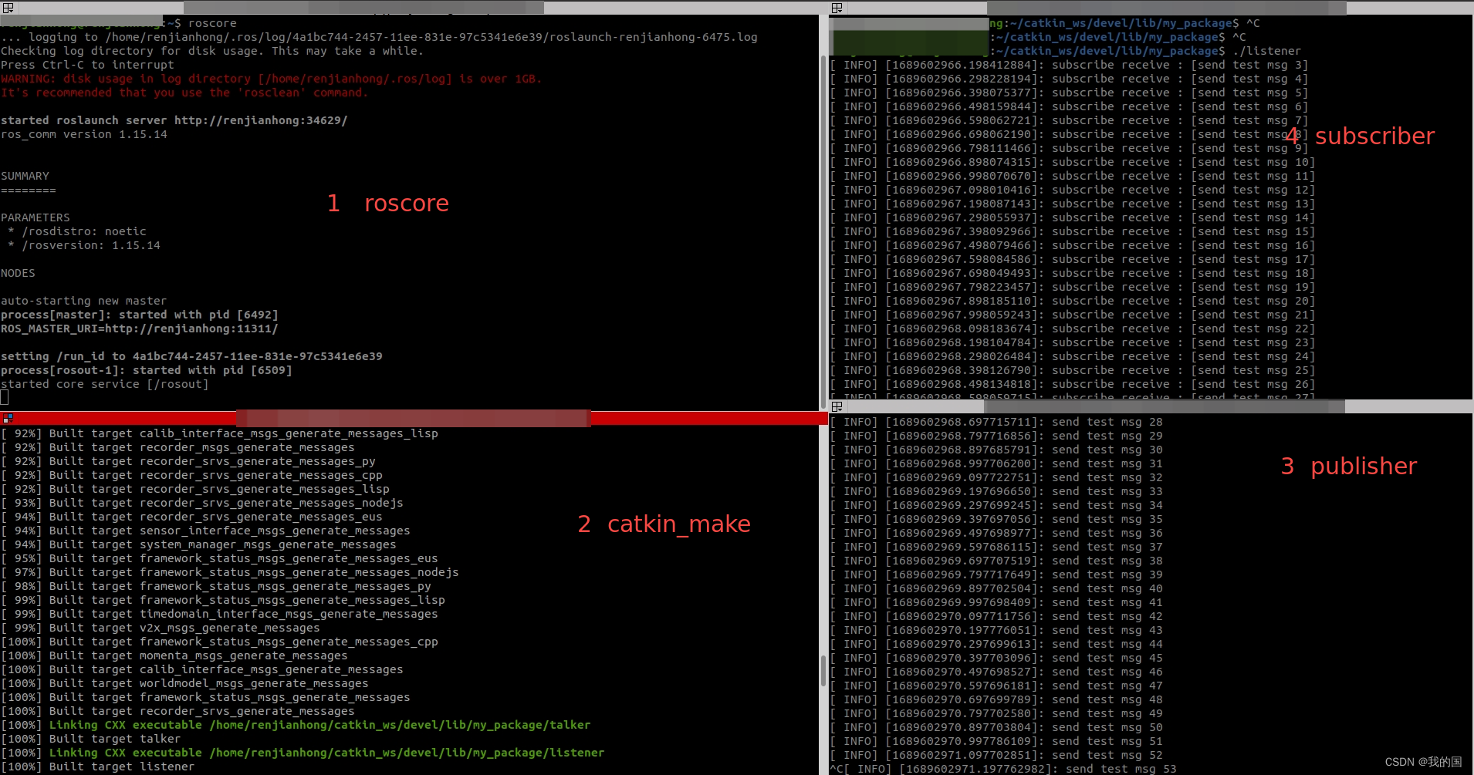Click the '^C[ INFO] send test msg 53' line
The image size is (1474, 775).
tap(1003, 769)
